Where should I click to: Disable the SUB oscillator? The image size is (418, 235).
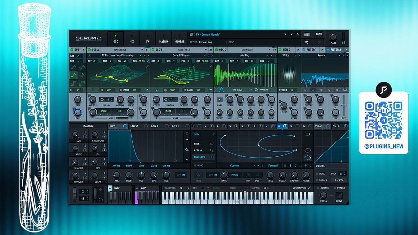(71, 50)
